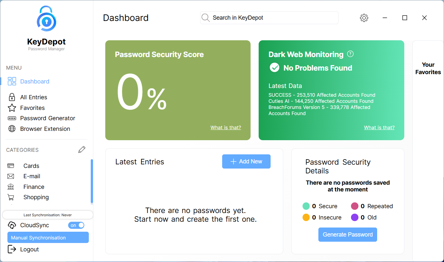Open the Password Generator page
444x262 pixels.
pyautogui.click(x=47, y=118)
